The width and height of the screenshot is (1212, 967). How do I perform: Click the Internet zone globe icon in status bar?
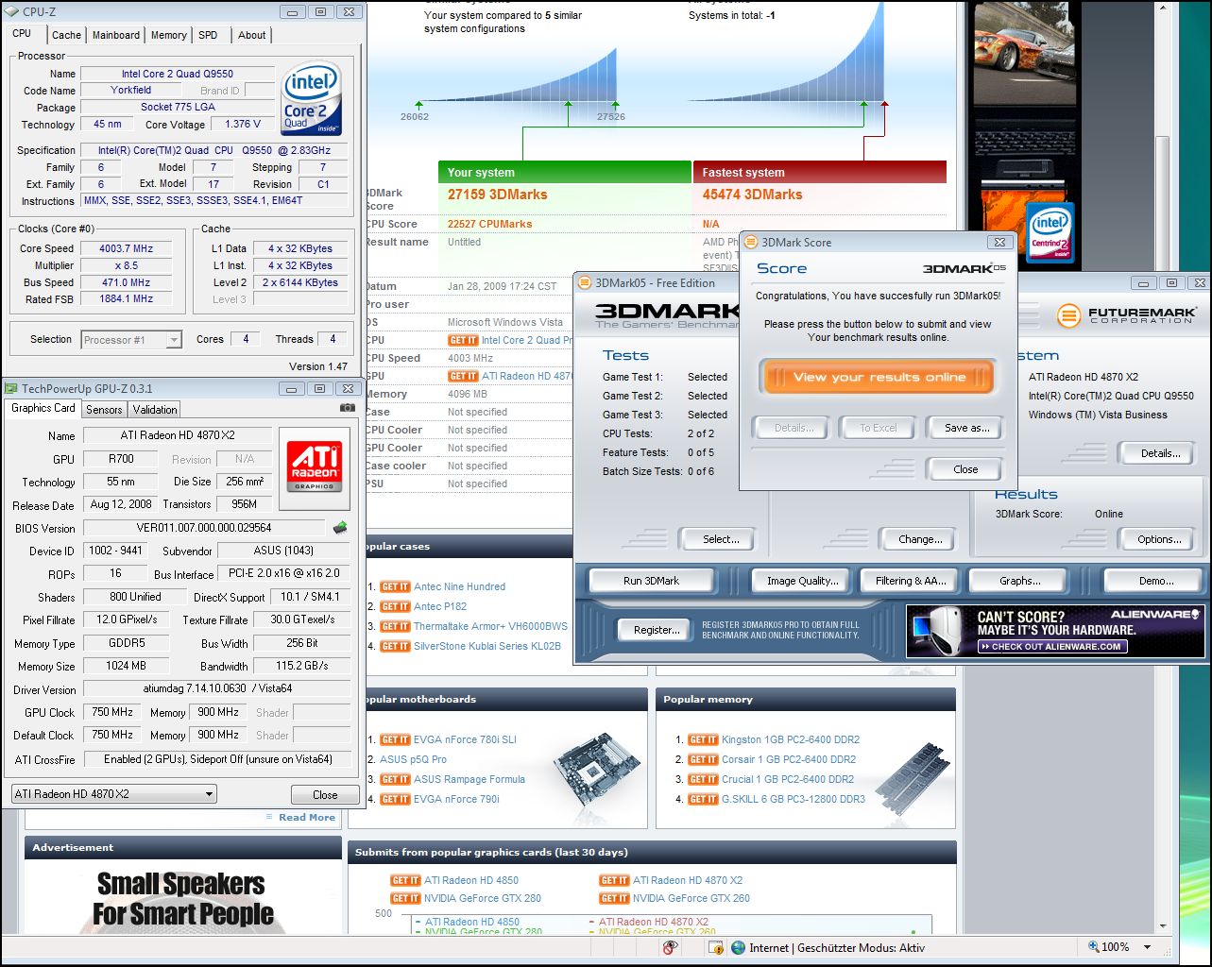(x=739, y=948)
